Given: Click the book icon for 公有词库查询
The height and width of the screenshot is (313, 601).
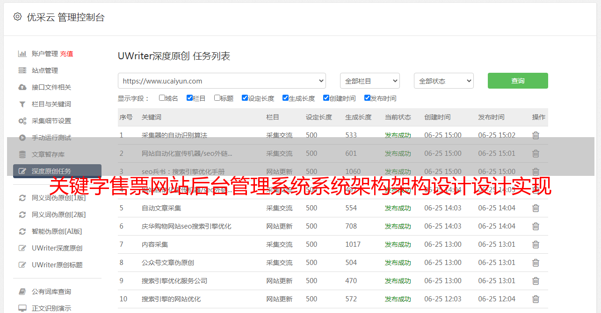Looking at the screenshot, I should click(22, 292).
